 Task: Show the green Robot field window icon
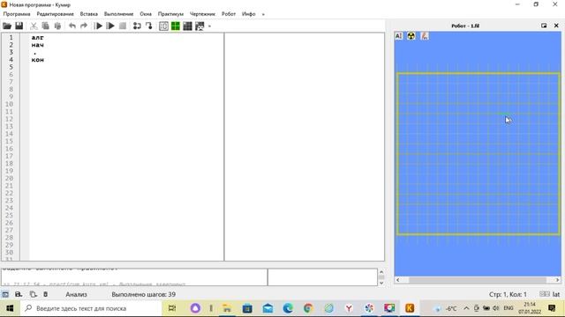[x=176, y=26]
